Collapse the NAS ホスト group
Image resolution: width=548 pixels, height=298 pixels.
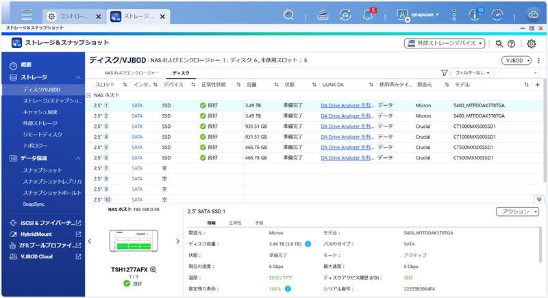click(89, 95)
